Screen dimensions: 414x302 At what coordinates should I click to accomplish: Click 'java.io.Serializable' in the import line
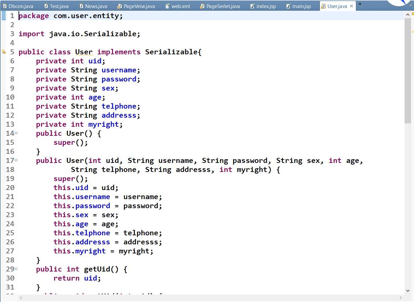click(x=92, y=34)
